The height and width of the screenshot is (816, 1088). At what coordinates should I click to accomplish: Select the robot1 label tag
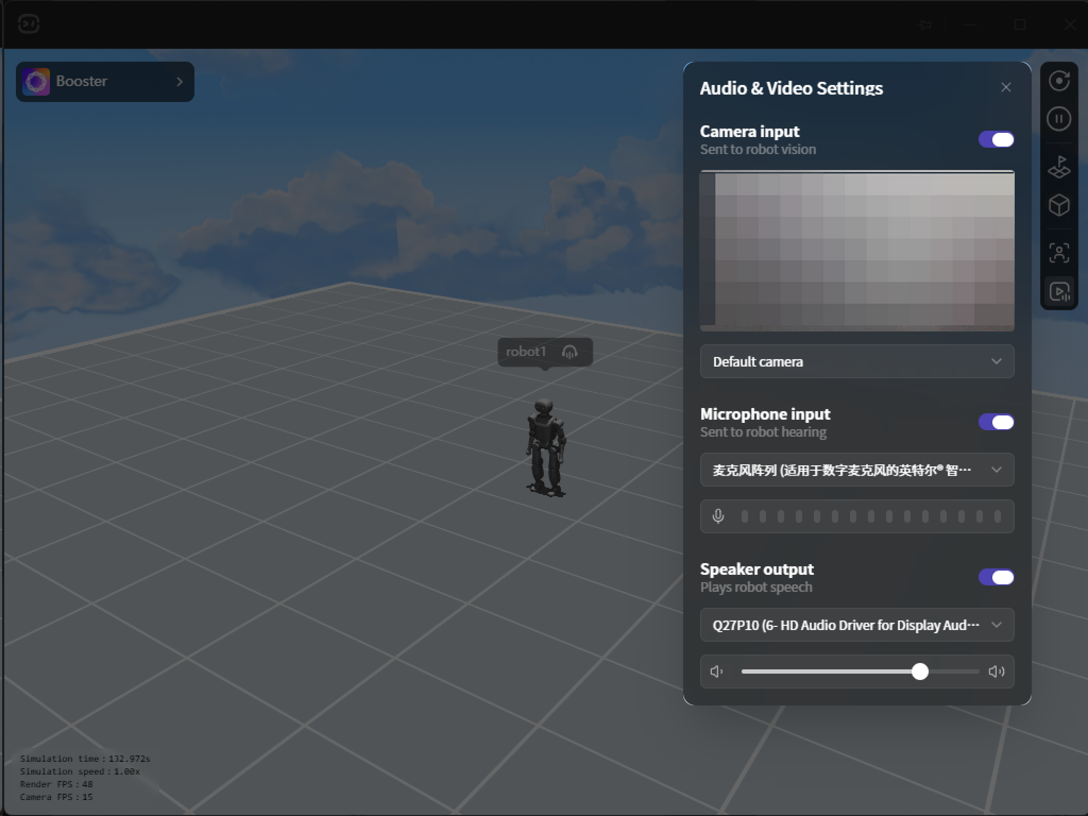coord(545,352)
